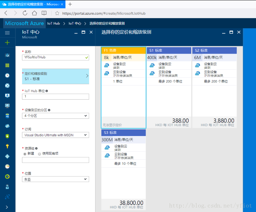Open SQL databases from the sidebar icon
The image size is (256, 212).
[7, 115]
